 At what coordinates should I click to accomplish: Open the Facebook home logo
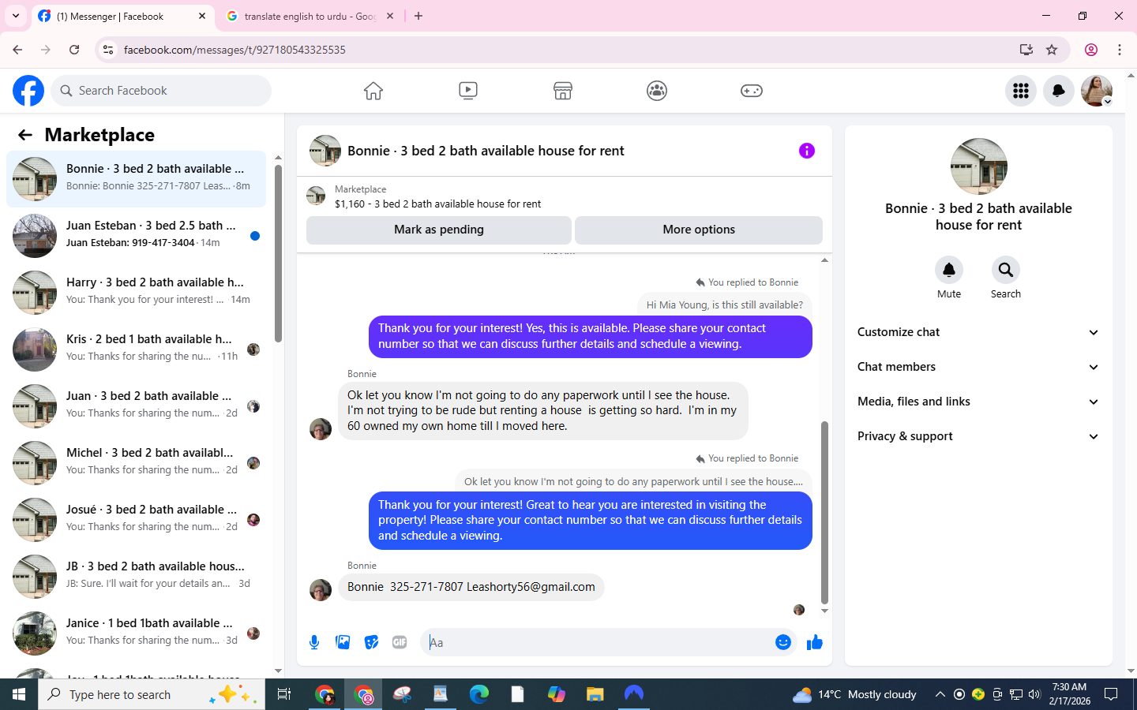(x=28, y=91)
